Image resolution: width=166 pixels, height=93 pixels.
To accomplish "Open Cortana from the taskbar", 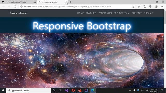I will click(x=54, y=90).
